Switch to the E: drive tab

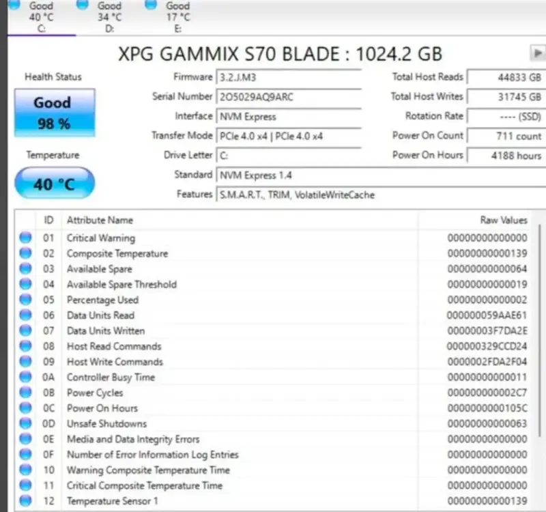pyautogui.click(x=177, y=17)
